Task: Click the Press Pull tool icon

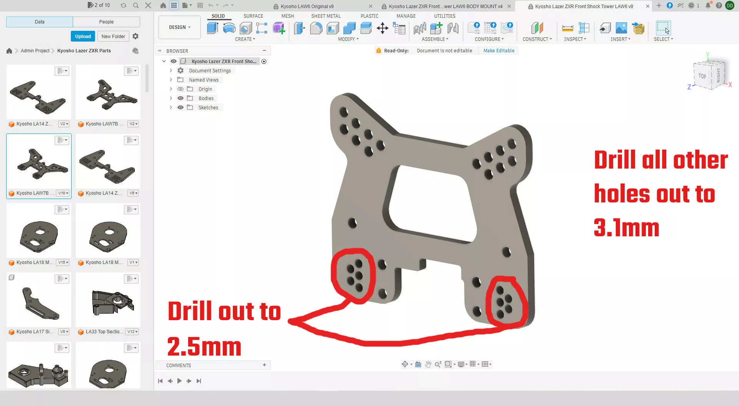Action: tap(299, 28)
